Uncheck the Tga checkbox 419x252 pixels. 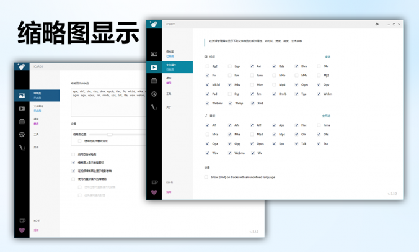[x=296, y=94]
